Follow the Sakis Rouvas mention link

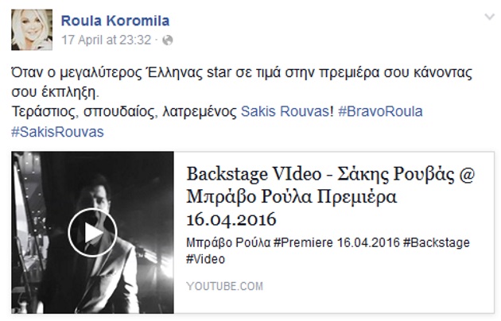(x=285, y=112)
